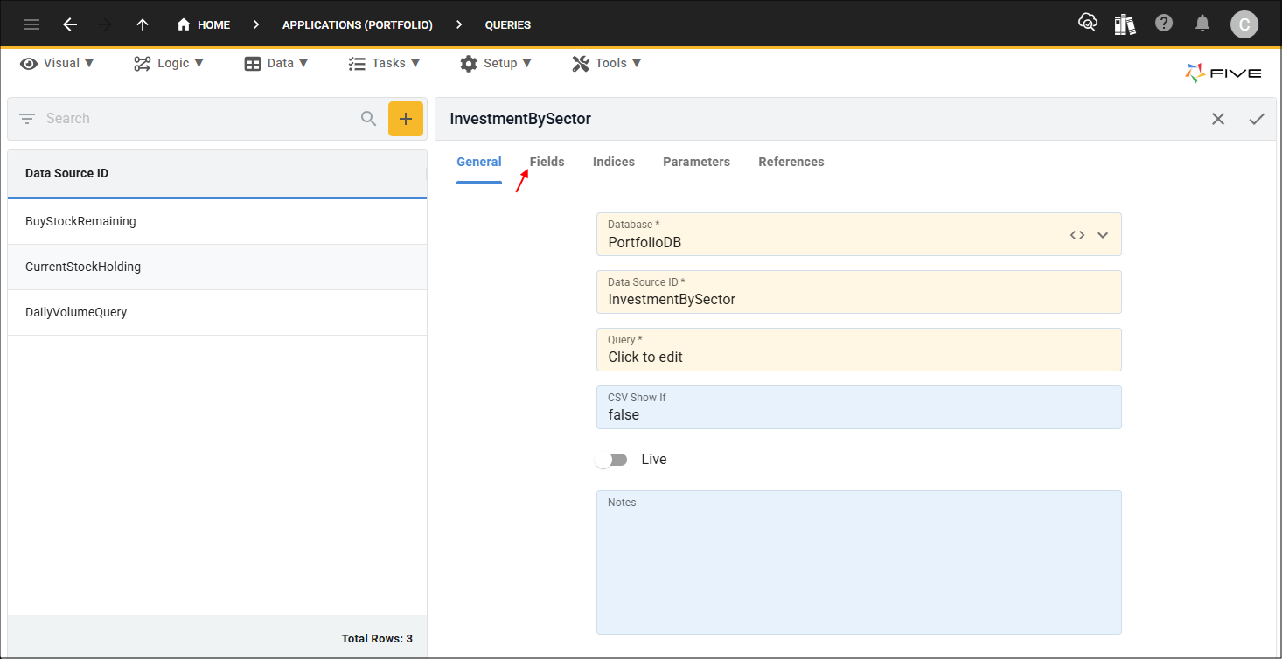Open the Logic menu
Screen dimensions: 1282x659
[x=169, y=63]
